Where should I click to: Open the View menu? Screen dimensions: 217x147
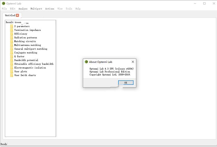coord(60,9)
